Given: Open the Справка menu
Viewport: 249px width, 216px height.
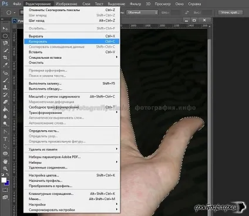Looking at the screenshot, I should point(194,4).
